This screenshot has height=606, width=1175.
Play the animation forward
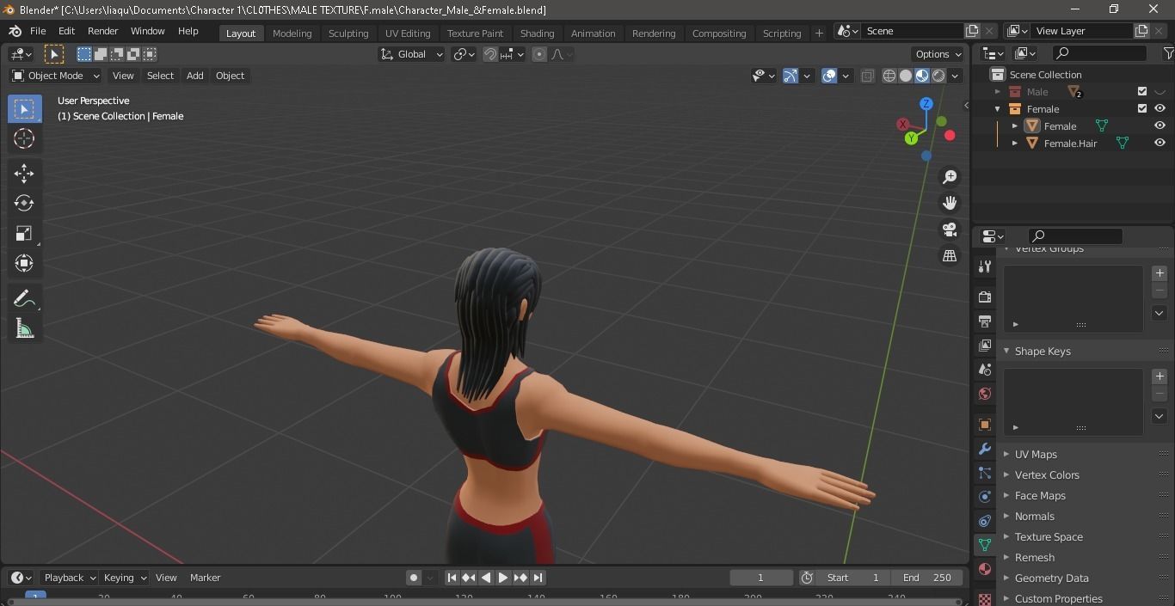503,578
